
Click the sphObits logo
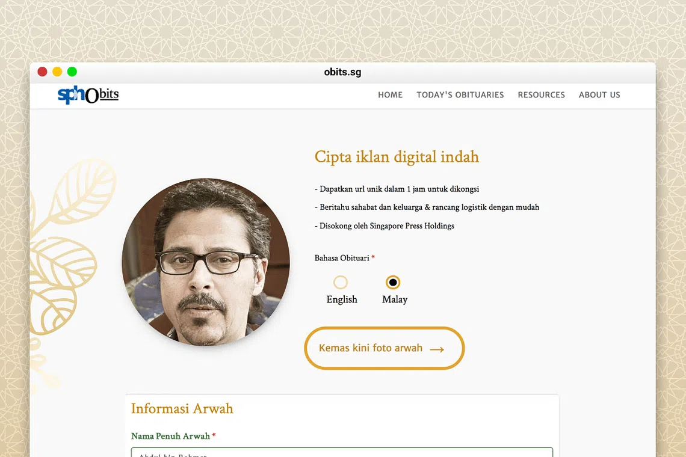(88, 95)
